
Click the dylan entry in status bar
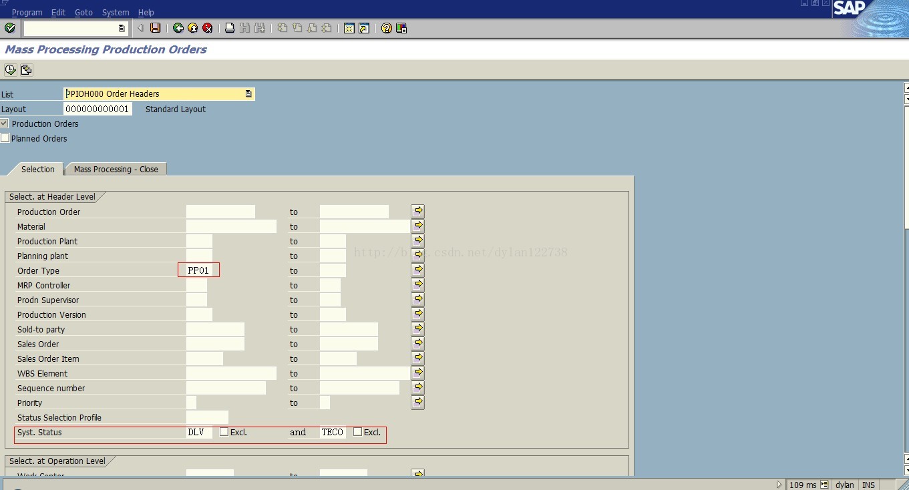pyautogui.click(x=844, y=485)
